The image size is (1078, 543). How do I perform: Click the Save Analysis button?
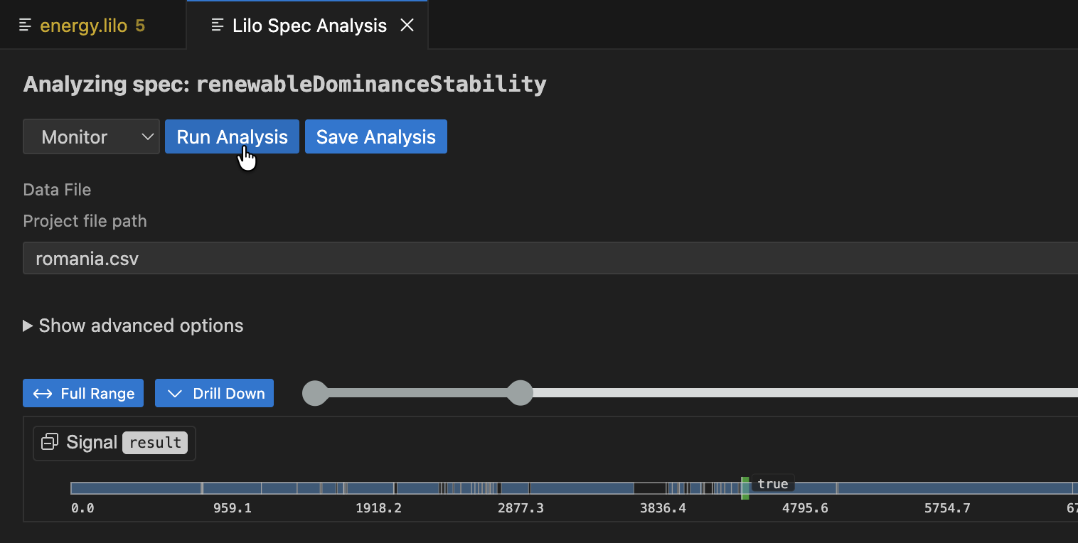point(375,136)
